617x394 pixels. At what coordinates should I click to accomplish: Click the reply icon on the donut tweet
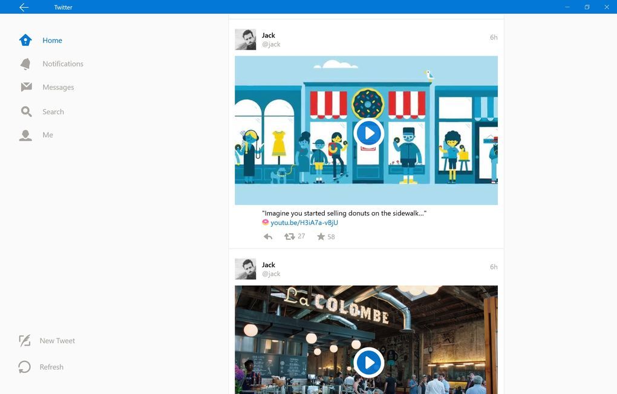[267, 236]
